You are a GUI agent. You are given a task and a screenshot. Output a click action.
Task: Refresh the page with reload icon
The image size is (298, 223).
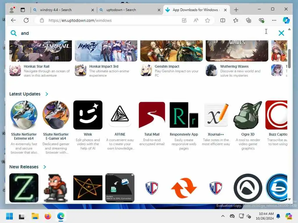pos(26,20)
